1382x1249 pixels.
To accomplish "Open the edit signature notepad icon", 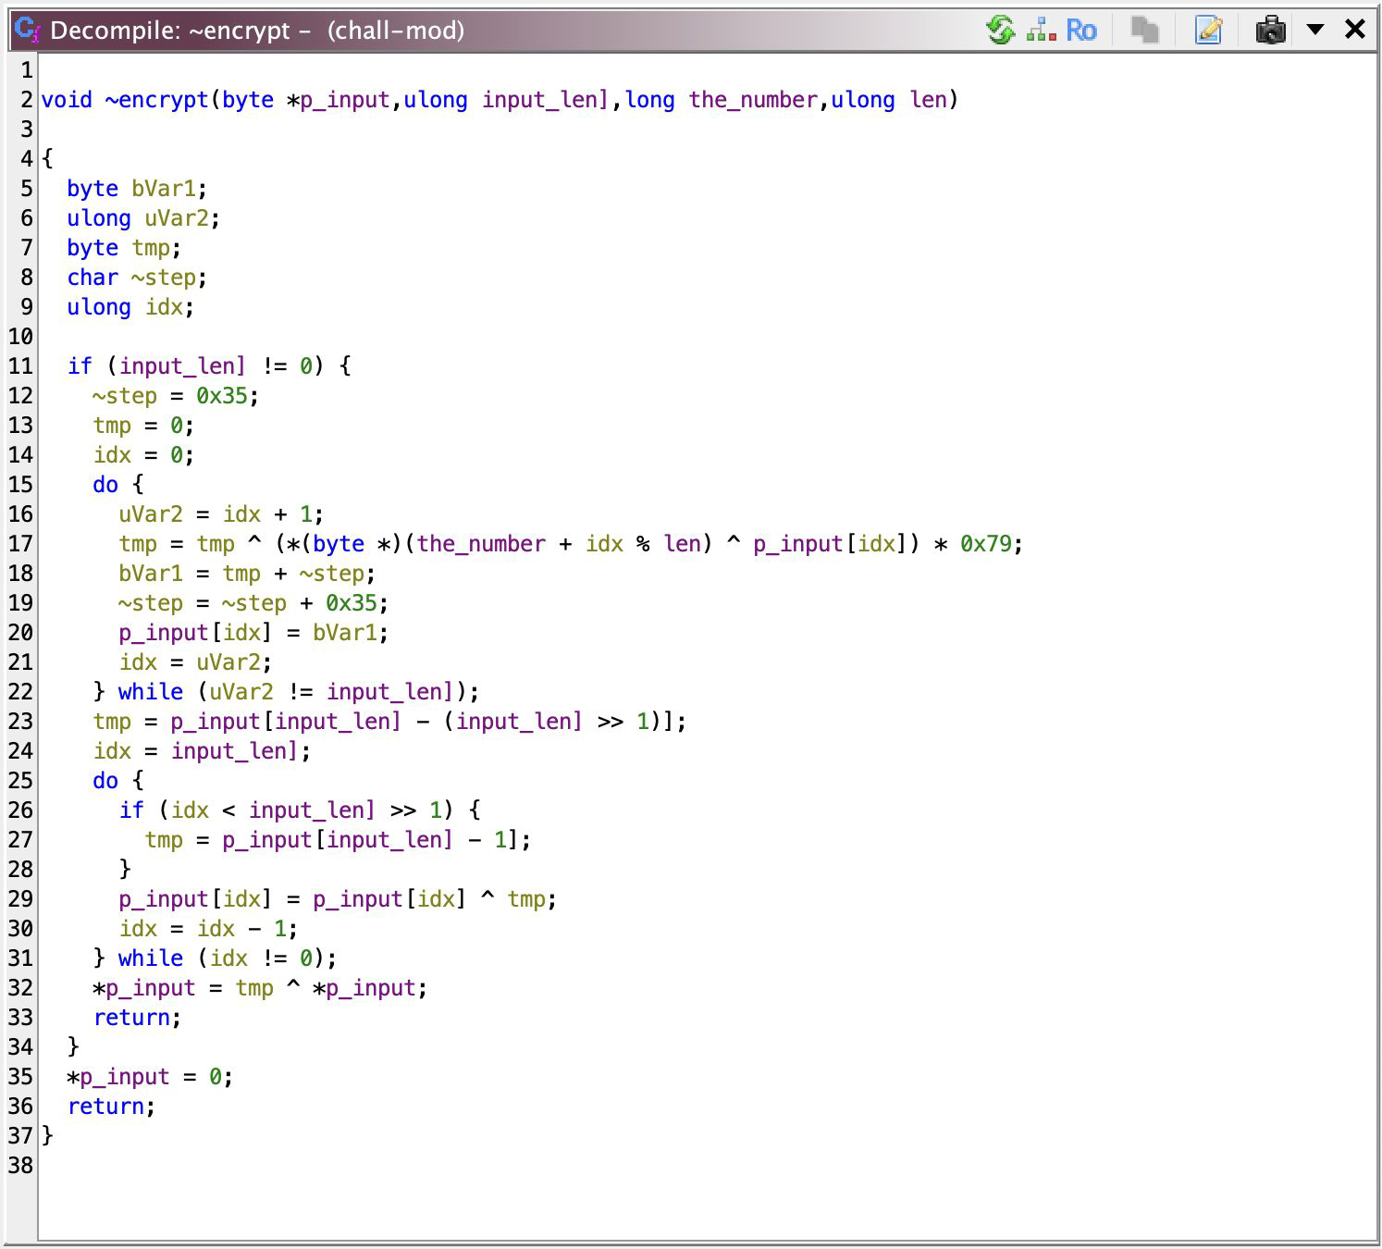I will [x=1208, y=31].
